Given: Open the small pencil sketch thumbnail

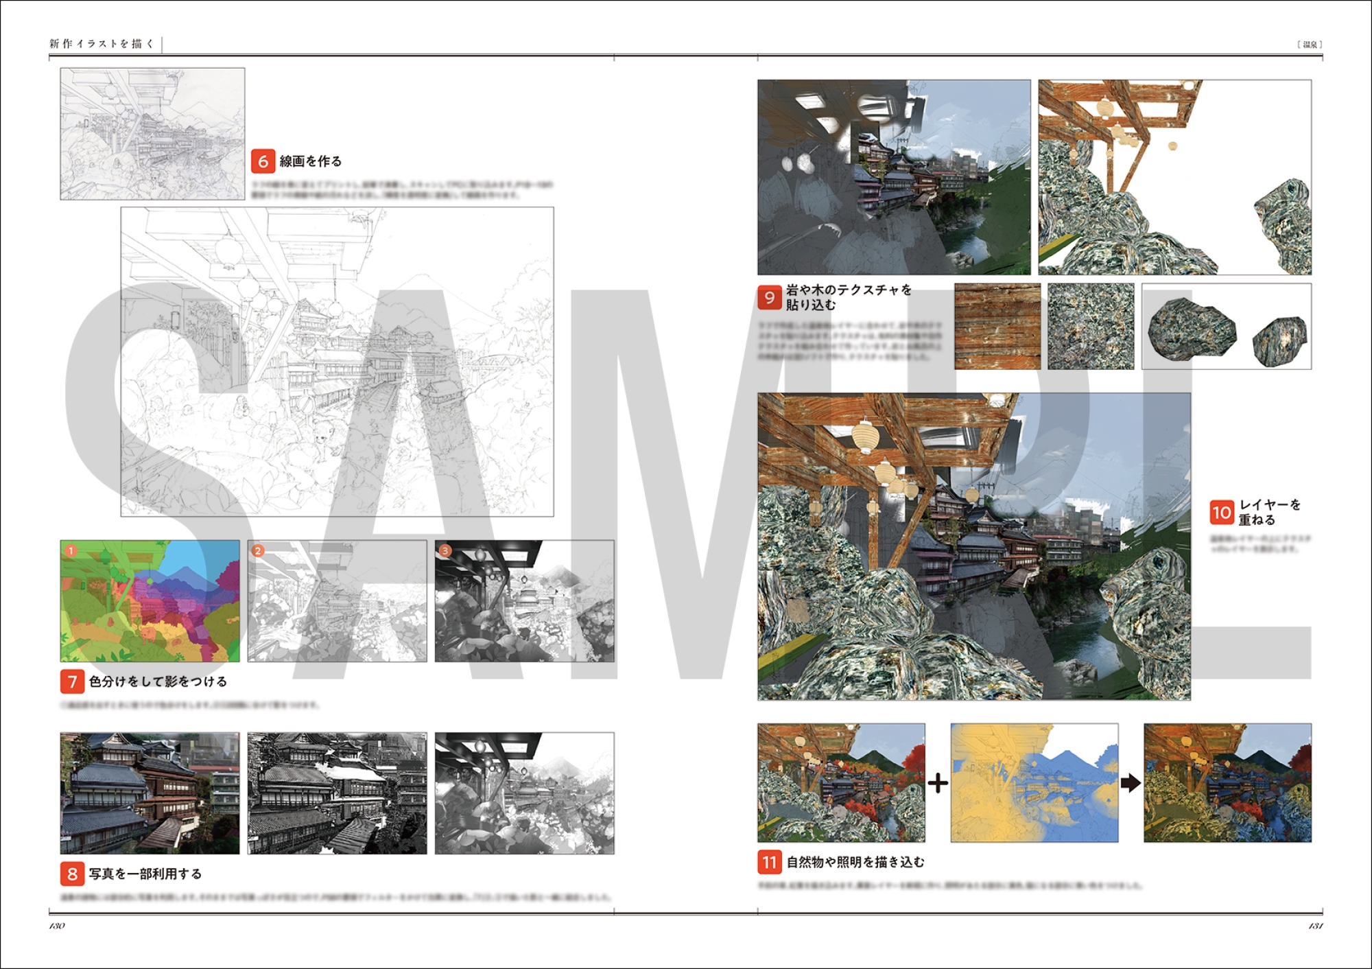Looking at the screenshot, I should 152,134.
